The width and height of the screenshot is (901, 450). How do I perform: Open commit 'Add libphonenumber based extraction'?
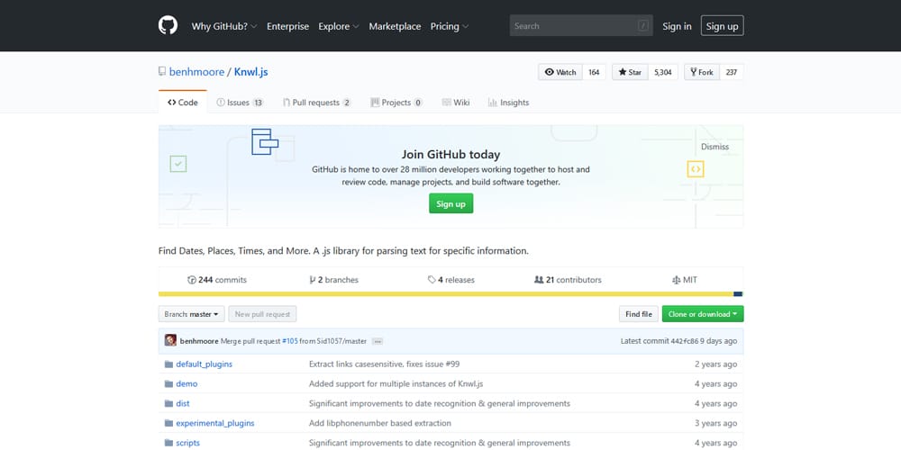point(380,424)
